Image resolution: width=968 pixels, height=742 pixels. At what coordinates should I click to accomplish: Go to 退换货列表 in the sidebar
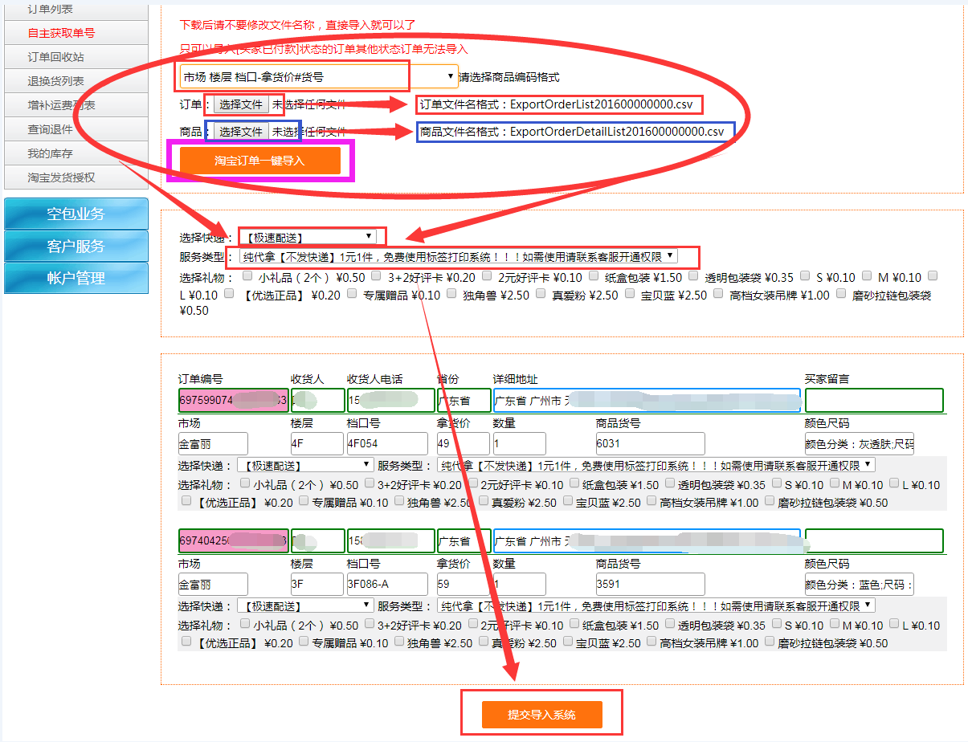pyautogui.click(x=56, y=81)
